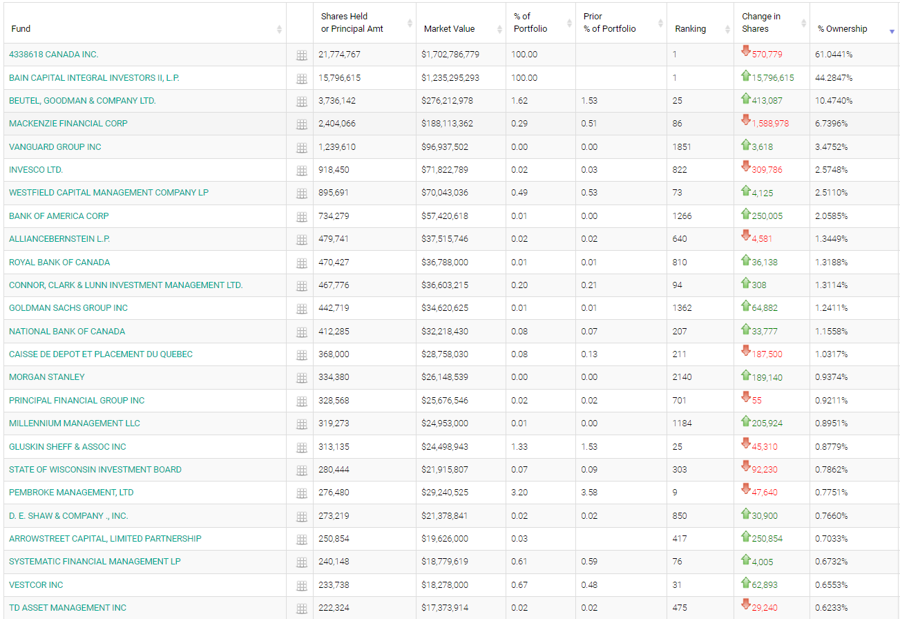Open grid icon for Bank of America Corp
This screenshot has height=619, width=900.
301,217
